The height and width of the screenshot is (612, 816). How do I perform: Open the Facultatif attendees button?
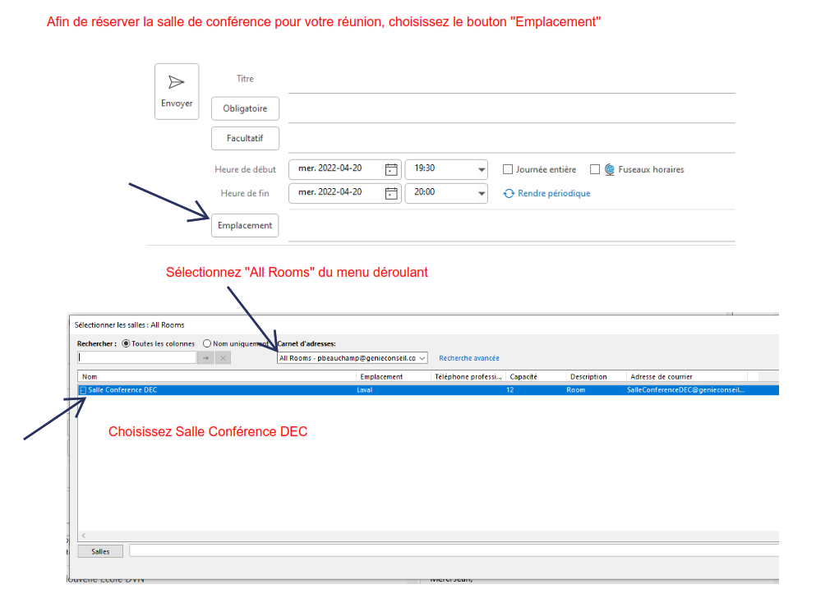tap(245, 138)
